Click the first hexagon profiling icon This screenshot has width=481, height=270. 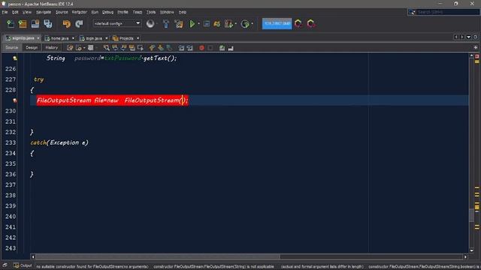[x=298, y=23]
